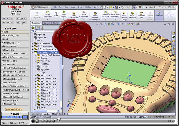Start a New Motion Study
The width and height of the screenshot is (179, 126).
pyautogui.click(x=124, y=16)
